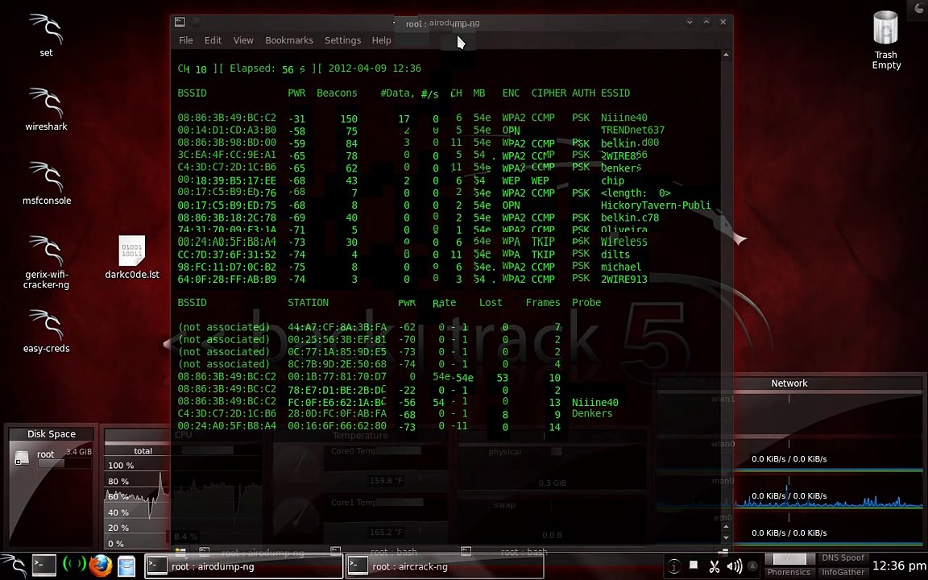Click station 00:16:6F:66:62:80 entry
The height and width of the screenshot is (580, 928).
click(337, 426)
